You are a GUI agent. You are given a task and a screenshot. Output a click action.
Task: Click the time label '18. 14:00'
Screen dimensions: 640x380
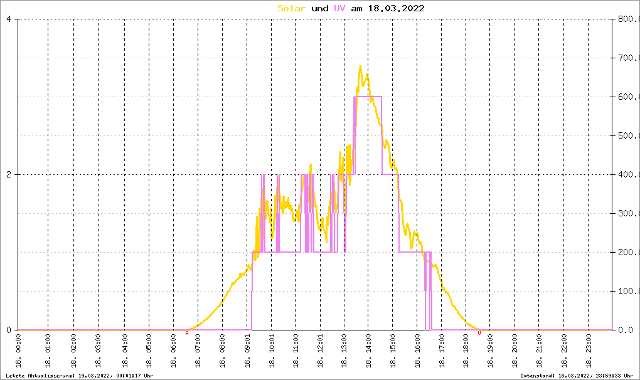pos(368,351)
